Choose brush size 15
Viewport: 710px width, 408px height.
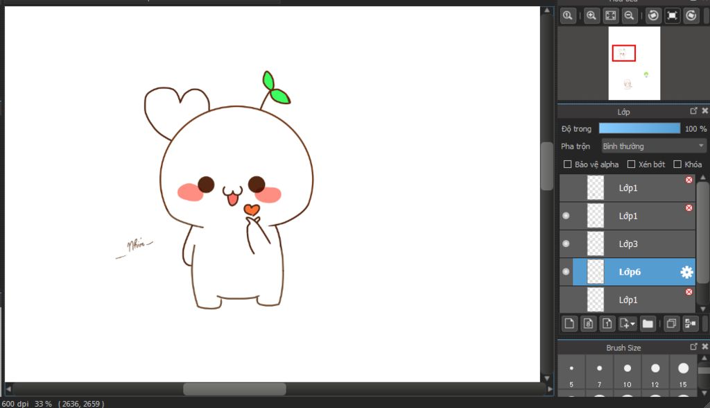[683, 373]
